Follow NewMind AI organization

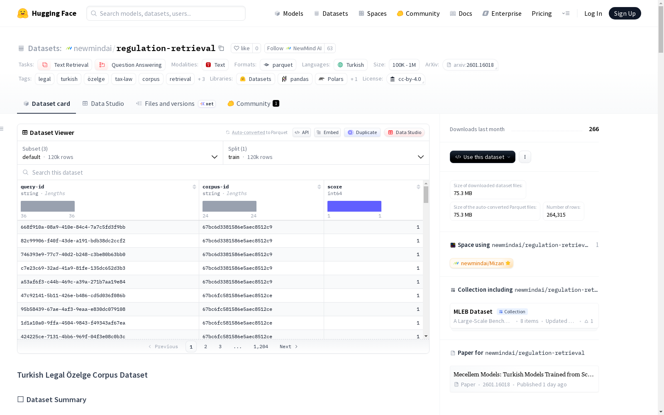[294, 48]
